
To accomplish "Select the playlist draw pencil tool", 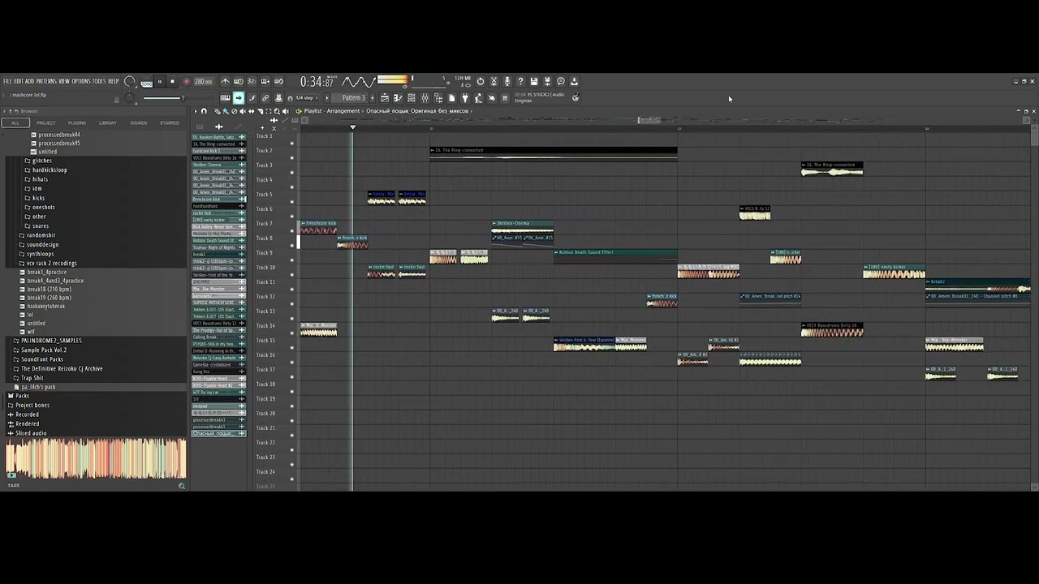I will click(x=218, y=111).
